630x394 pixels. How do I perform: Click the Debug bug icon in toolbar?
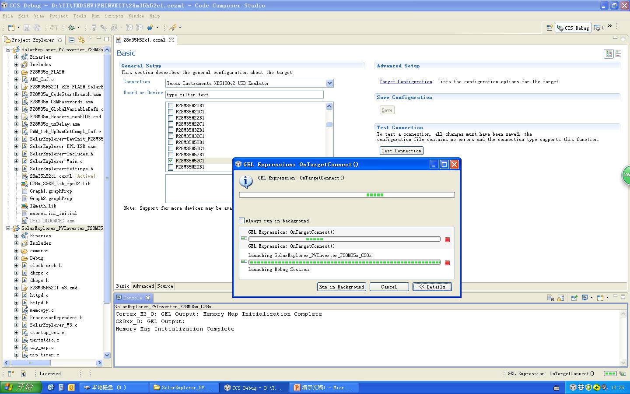click(71, 28)
